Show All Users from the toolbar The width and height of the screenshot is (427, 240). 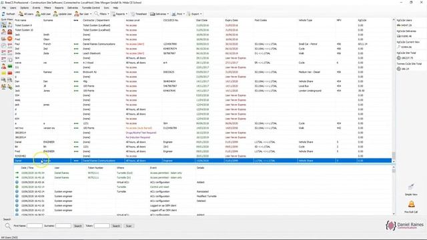(x=26, y=14)
